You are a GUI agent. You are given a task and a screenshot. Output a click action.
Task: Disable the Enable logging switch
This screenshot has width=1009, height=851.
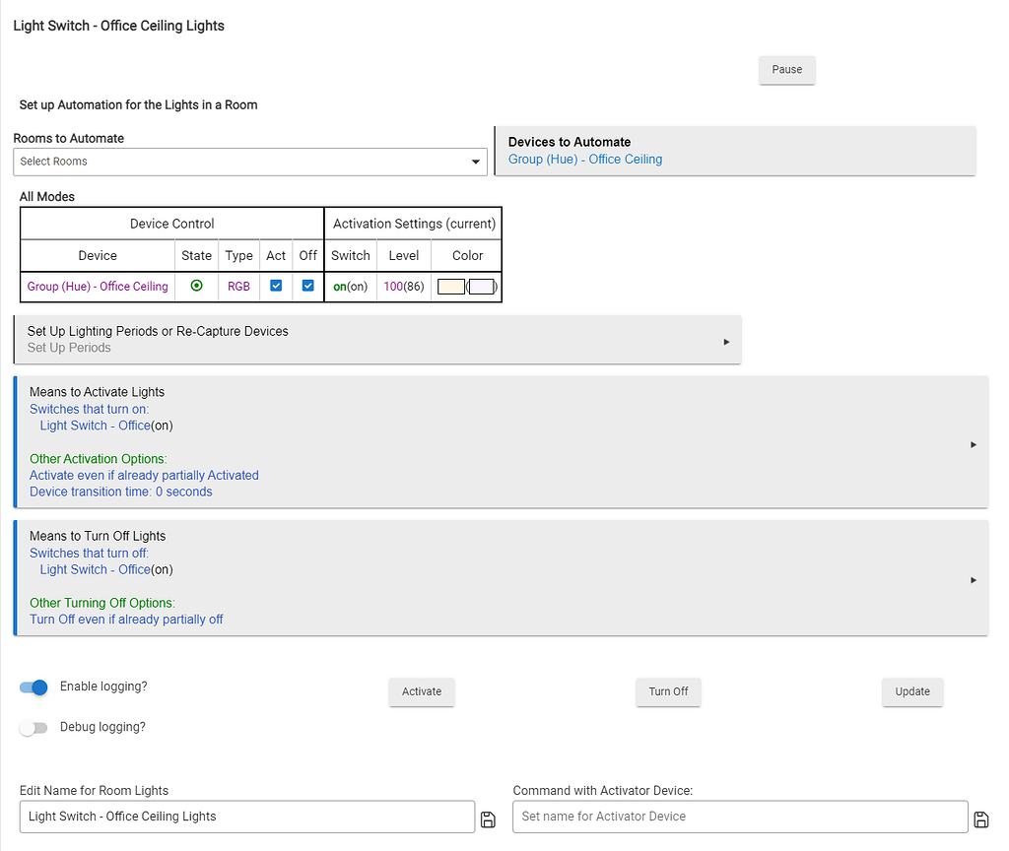(x=34, y=687)
